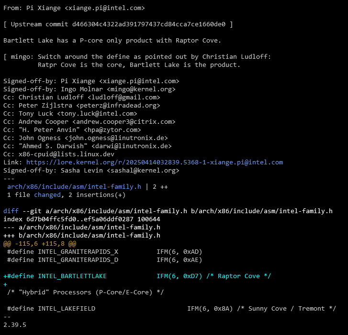Click the git version 2.39.5 text

[15, 325]
